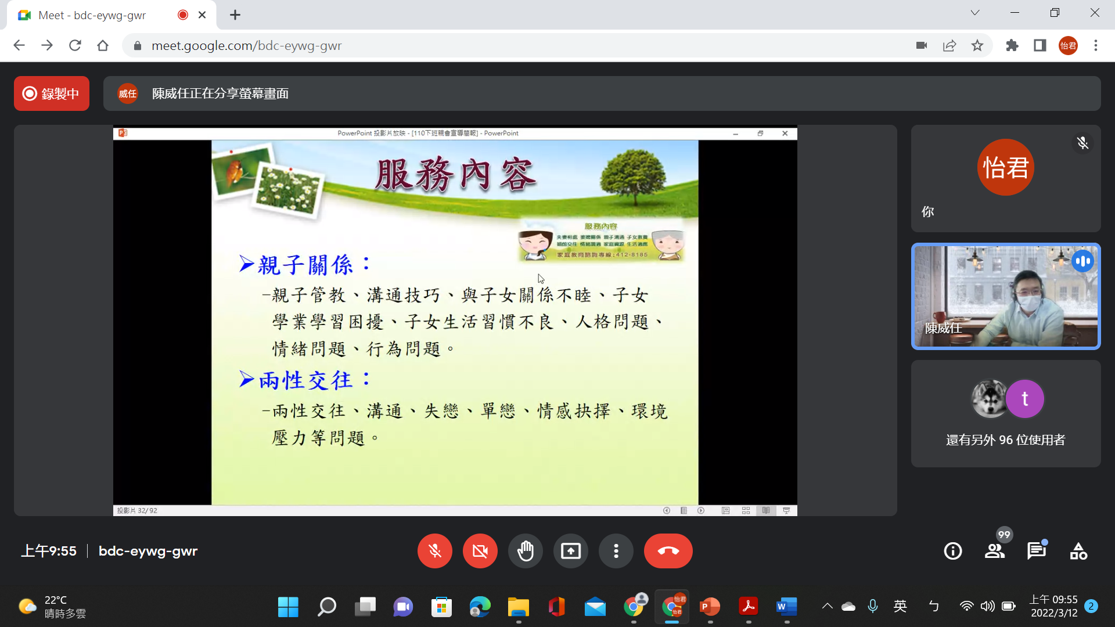Viewport: 1115px width, 627px height.
Task: Open Chrome extensions puzzle icon
Action: click(x=1012, y=45)
